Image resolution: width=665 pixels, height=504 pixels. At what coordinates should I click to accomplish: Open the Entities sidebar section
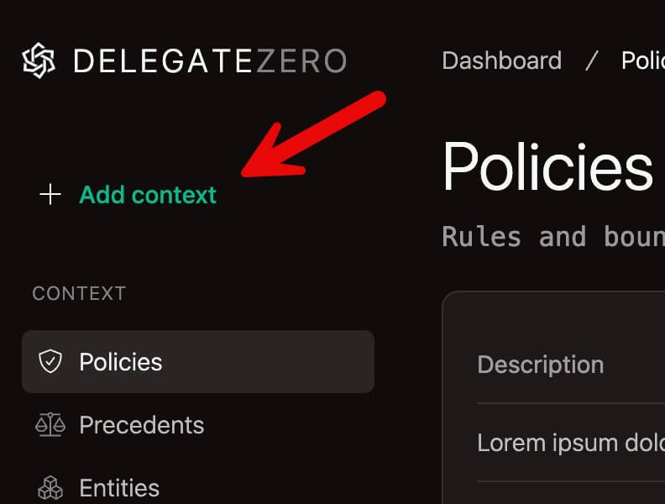[x=119, y=487]
